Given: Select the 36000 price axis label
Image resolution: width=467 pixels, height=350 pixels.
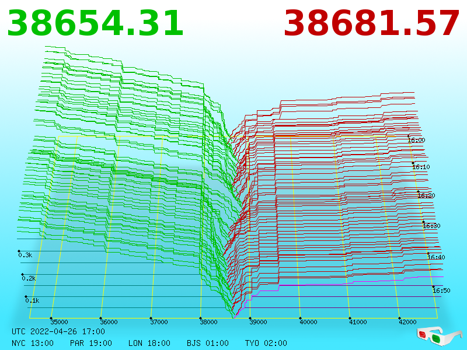Looking at the screenshot, I should tap(109, 322).
